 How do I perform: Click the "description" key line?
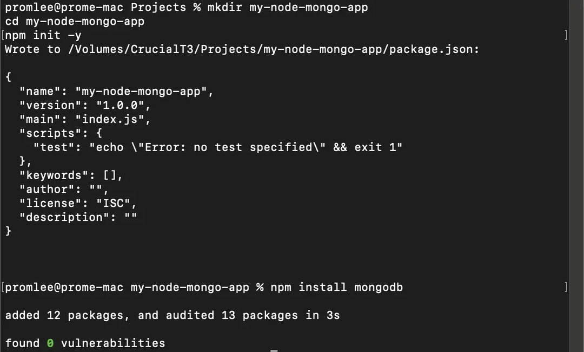click(78, 217)
